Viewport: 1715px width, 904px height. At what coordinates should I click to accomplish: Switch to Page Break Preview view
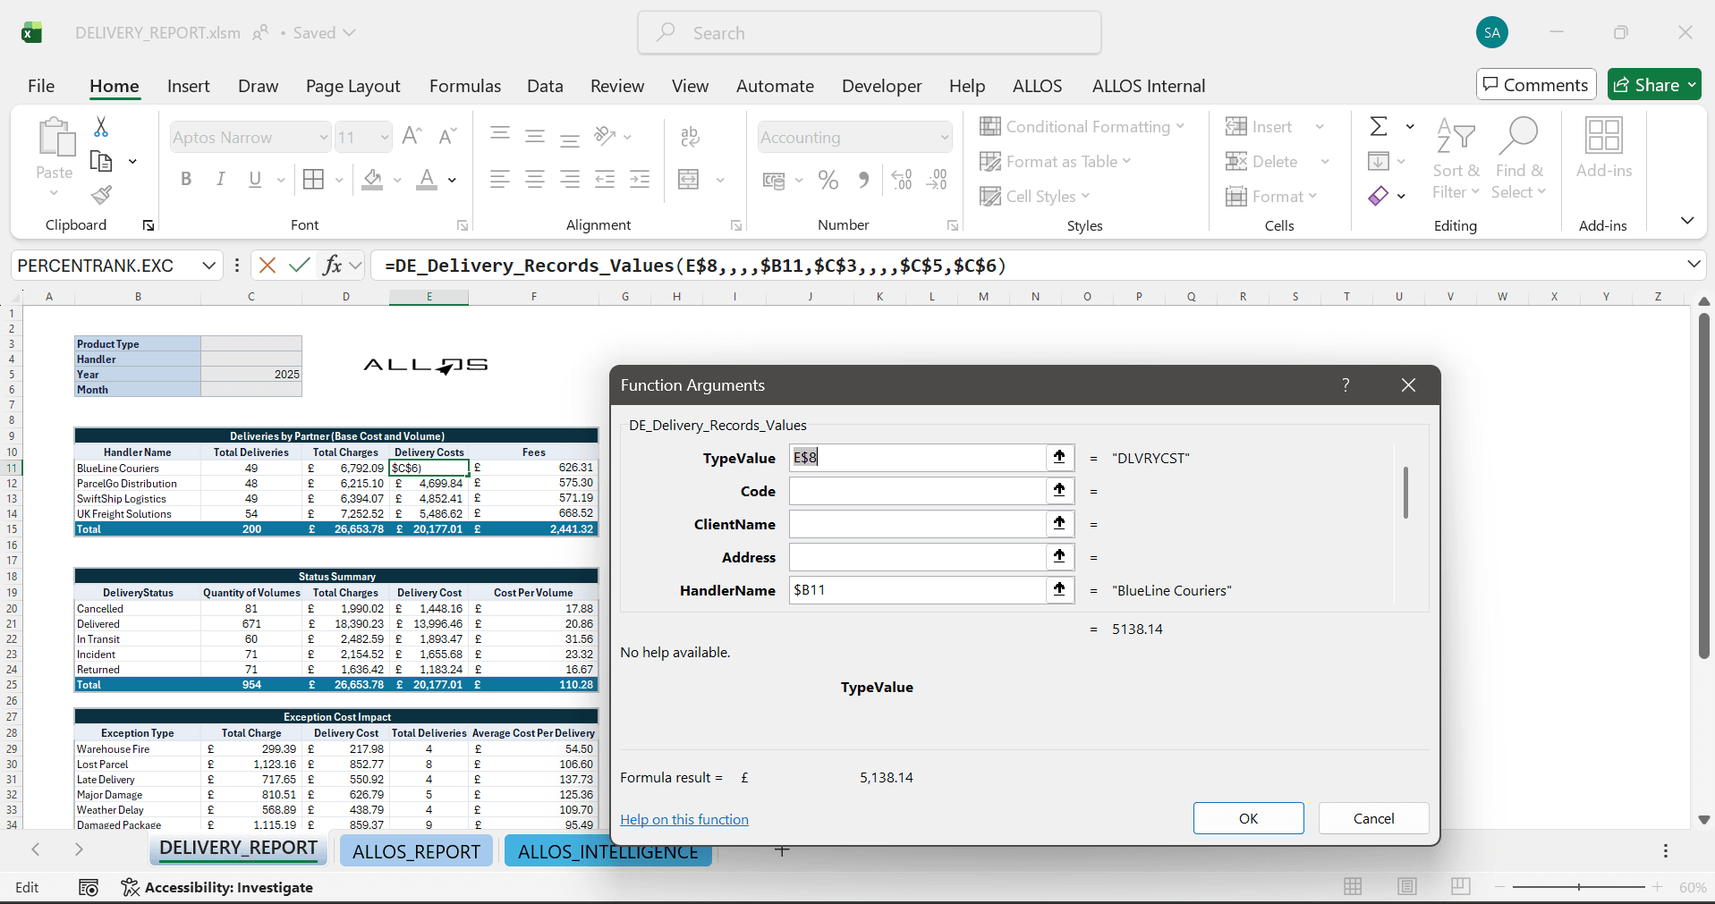[x=1461, y=886]
